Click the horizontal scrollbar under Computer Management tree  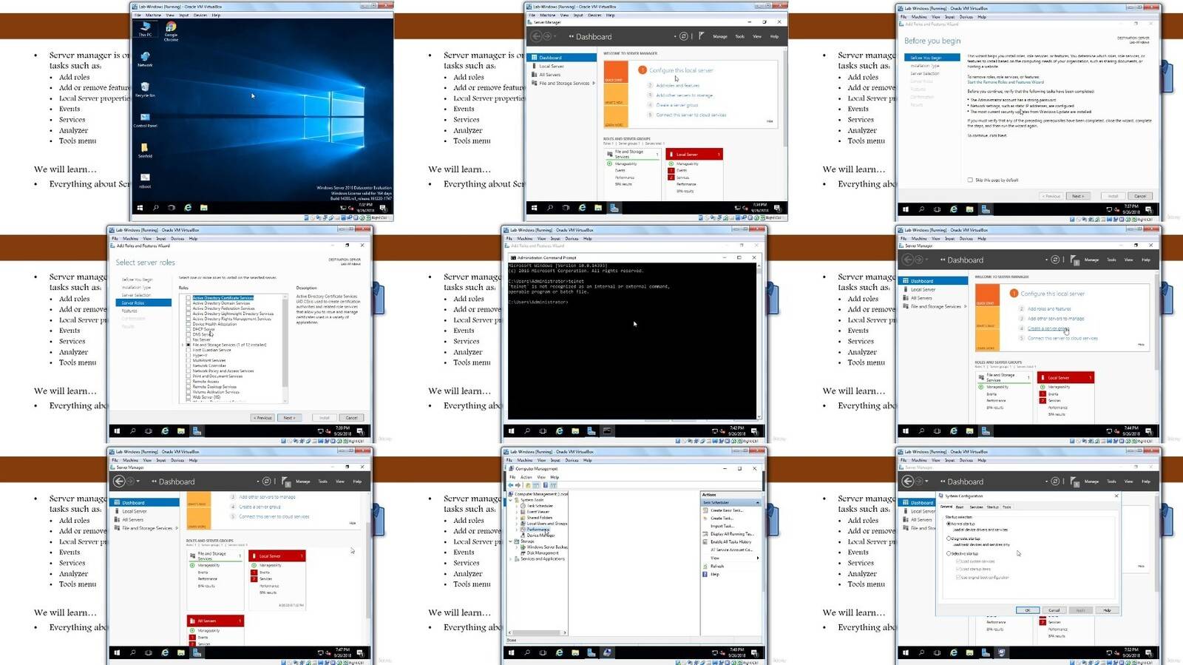(x=537, y=632)
